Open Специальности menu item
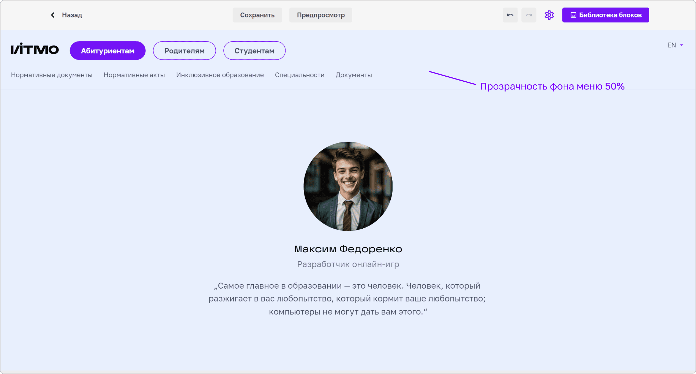 300,75
